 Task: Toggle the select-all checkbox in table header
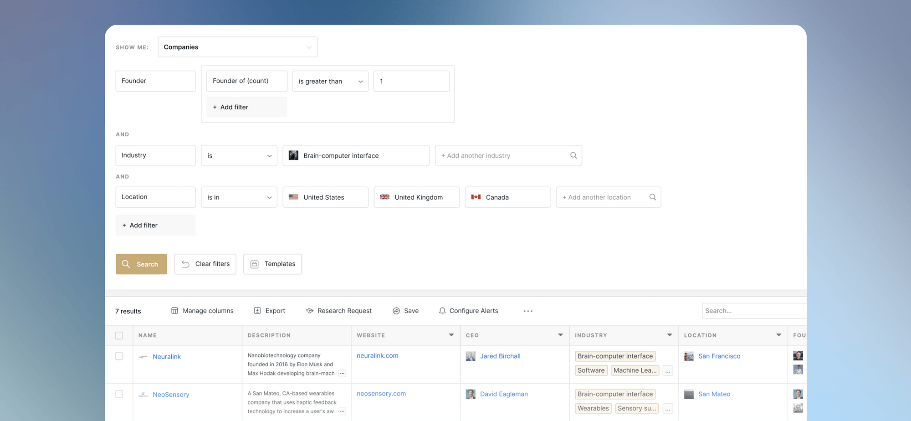119,336
